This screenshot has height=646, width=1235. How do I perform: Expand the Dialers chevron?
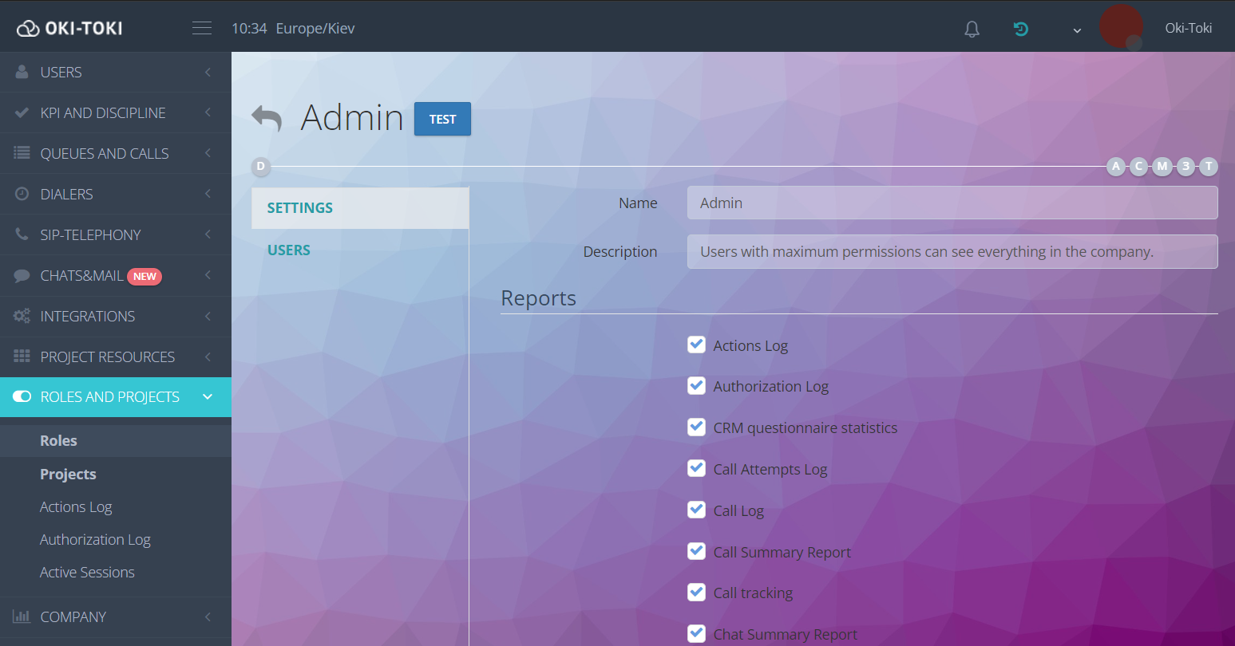[208, 194]
